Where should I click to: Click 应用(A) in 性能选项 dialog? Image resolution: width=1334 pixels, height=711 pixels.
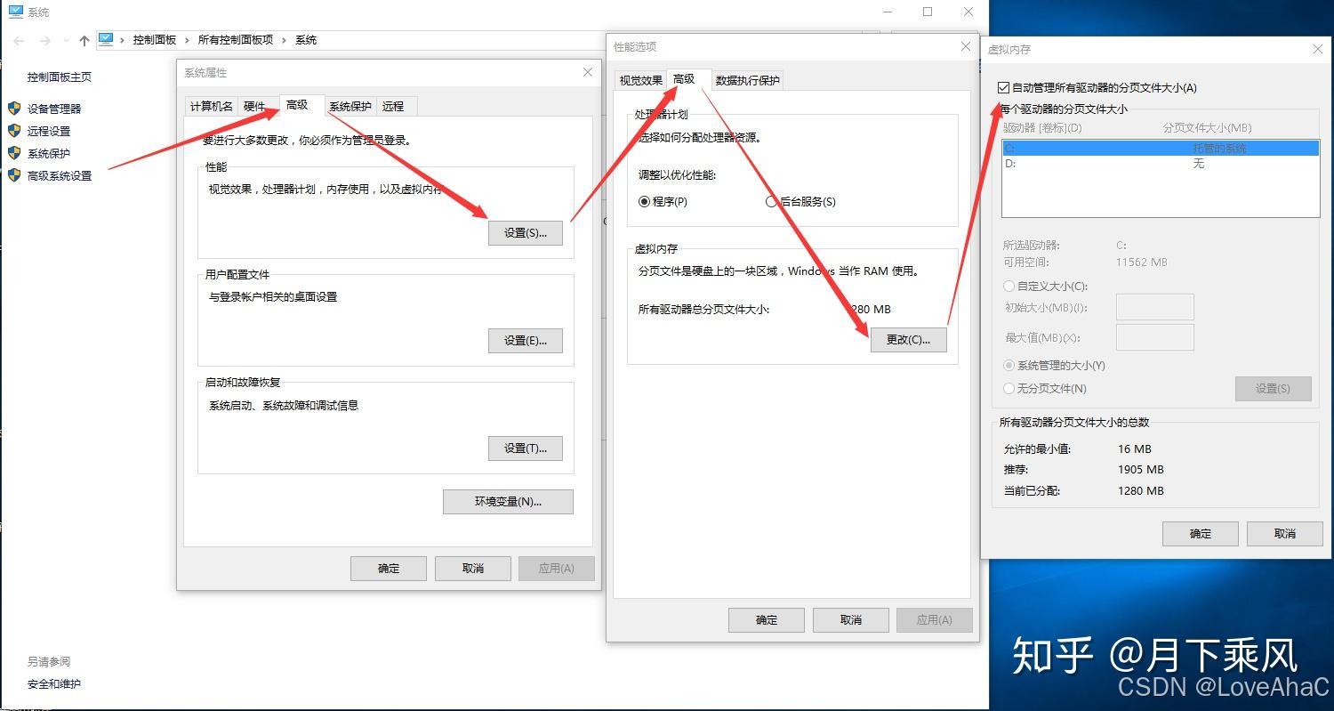pos(934,620)
